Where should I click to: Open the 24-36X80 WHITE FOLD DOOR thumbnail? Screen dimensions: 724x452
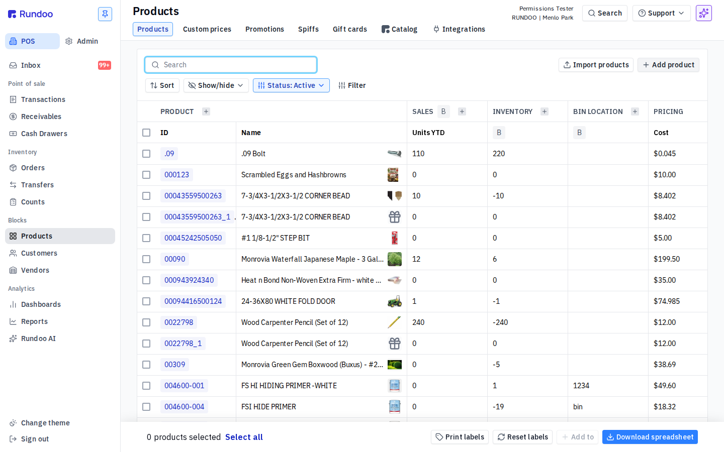[395, 301]
